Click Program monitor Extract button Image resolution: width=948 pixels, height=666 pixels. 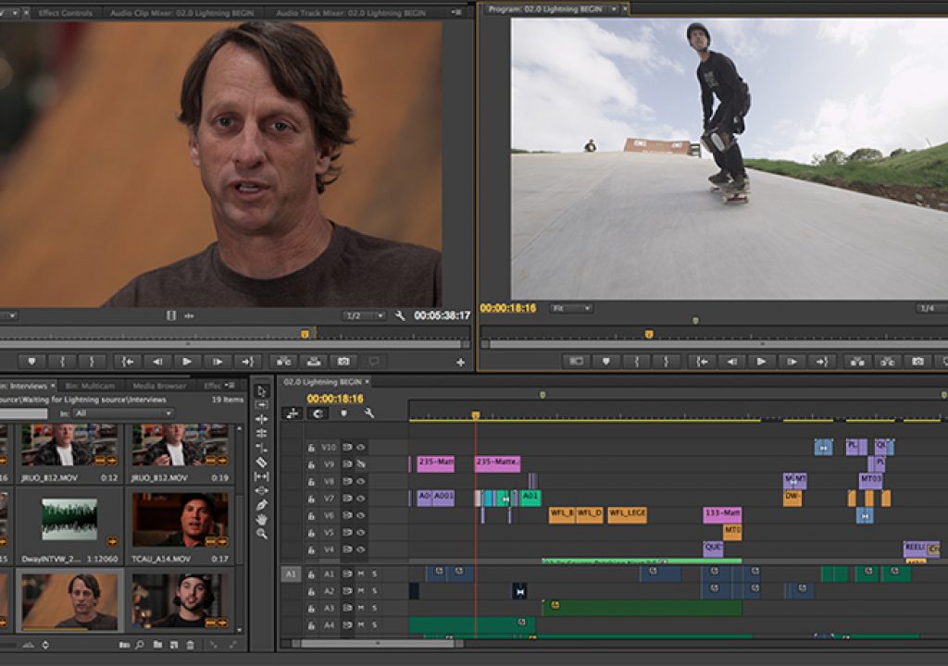click(888, 362)
